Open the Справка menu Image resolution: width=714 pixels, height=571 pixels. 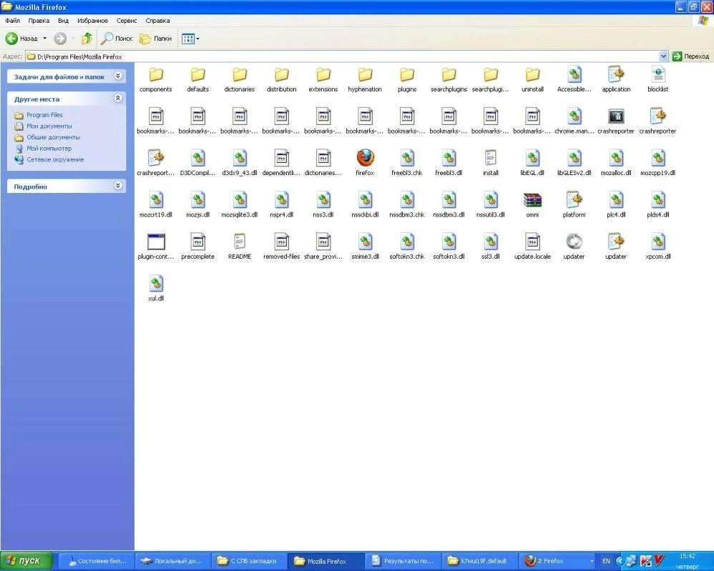pos(157,21)
